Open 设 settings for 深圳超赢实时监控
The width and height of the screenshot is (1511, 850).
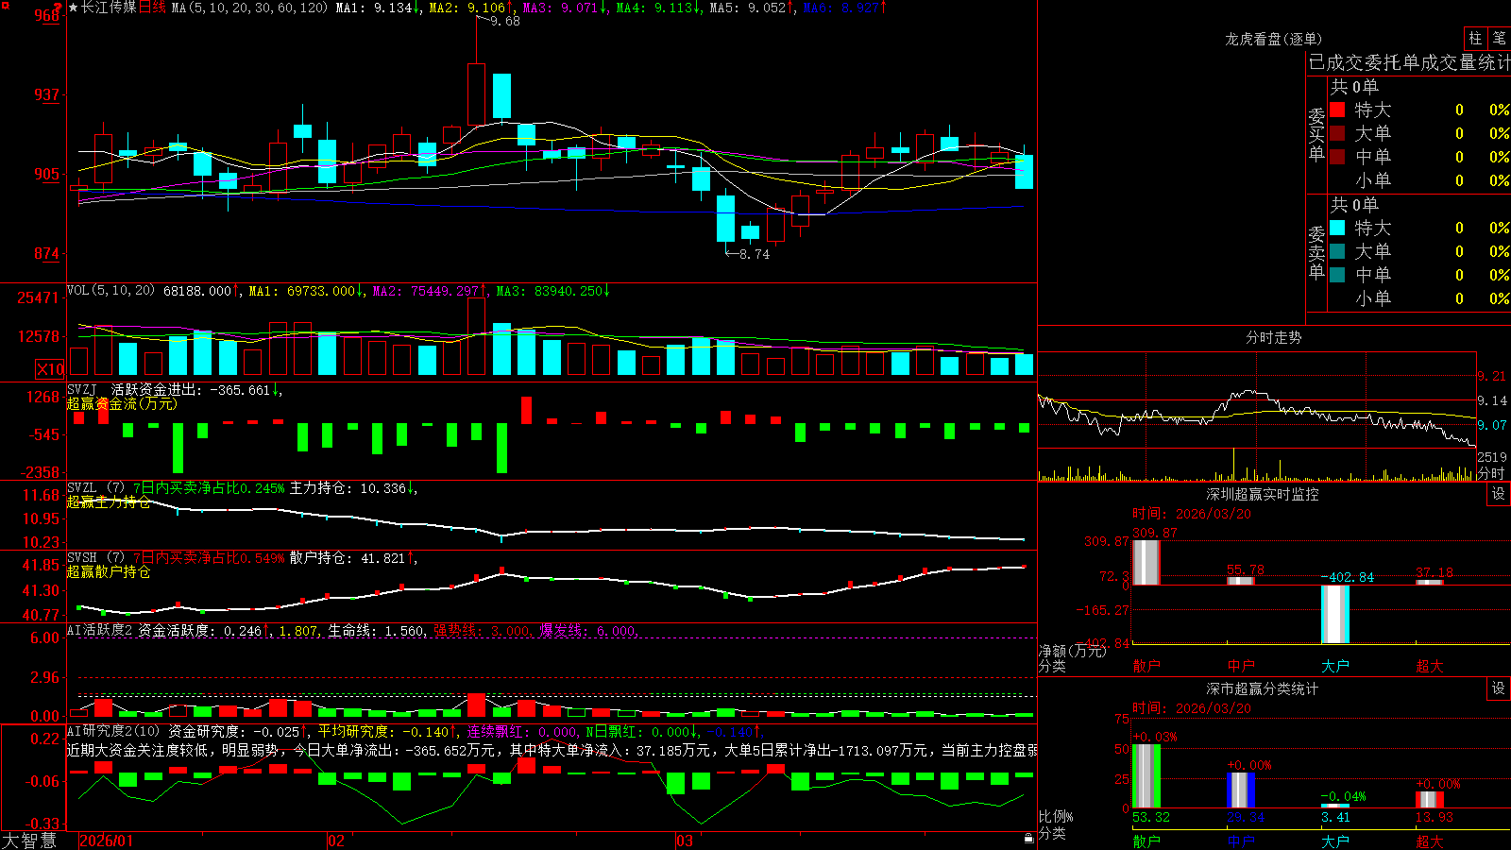point(1499,494)
